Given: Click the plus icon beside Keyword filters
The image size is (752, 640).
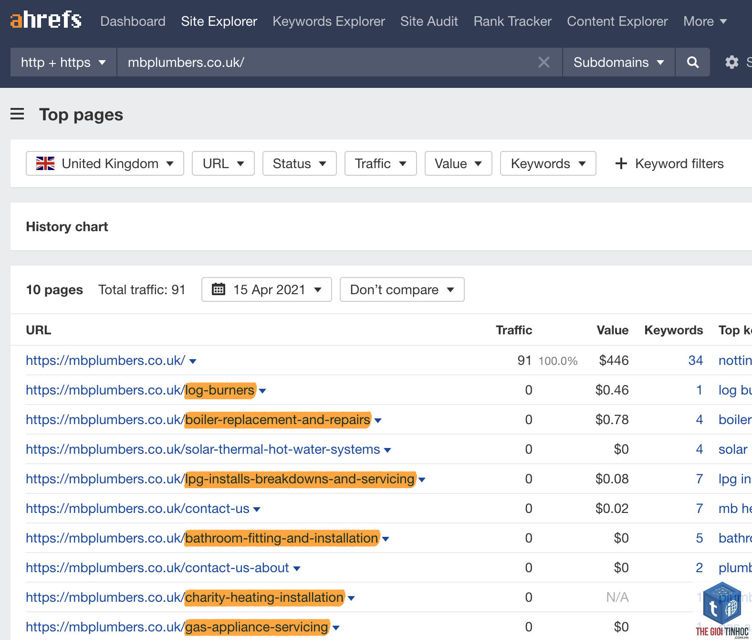Looking at the screenshot, I should coord(621,163).
